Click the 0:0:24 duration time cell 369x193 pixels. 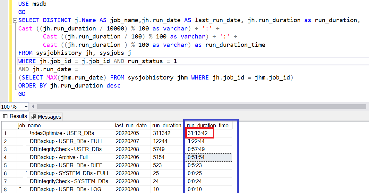pyautogui.click(x=209, y=181)
